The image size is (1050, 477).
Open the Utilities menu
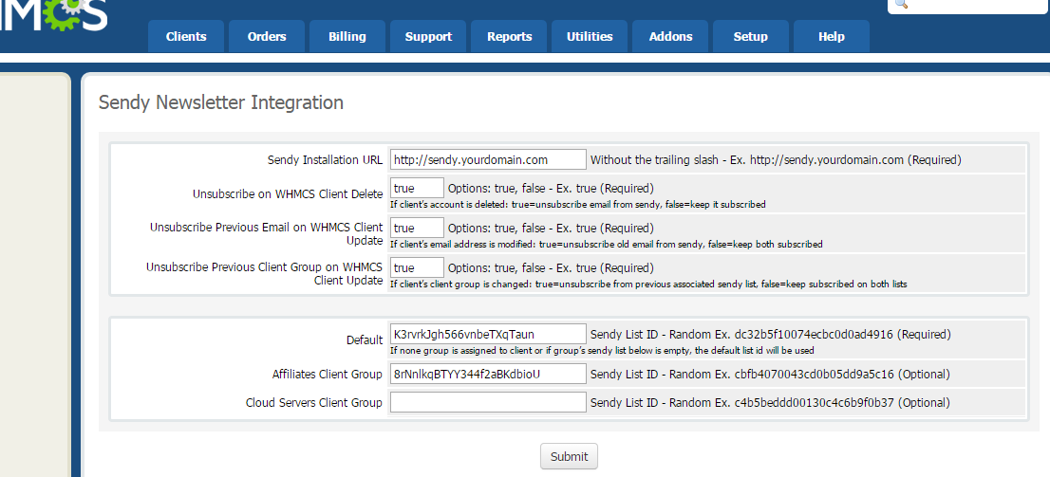590,37
